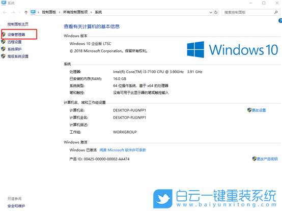
Task: Select 控制面板 breadcrumb
Action: tap(49, 12)
